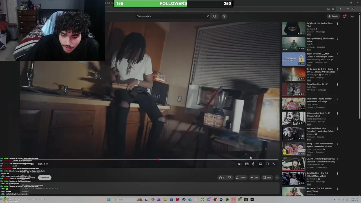361x203 pixels.
Task: Bookmark this page with star icon
Action: (333, 9)
